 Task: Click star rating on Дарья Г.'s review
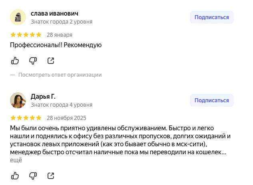point(26,118)
